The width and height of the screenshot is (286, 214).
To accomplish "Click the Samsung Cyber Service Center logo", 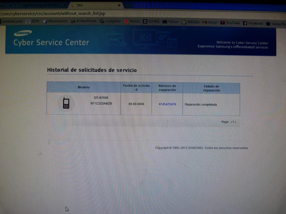I will 51,39.
